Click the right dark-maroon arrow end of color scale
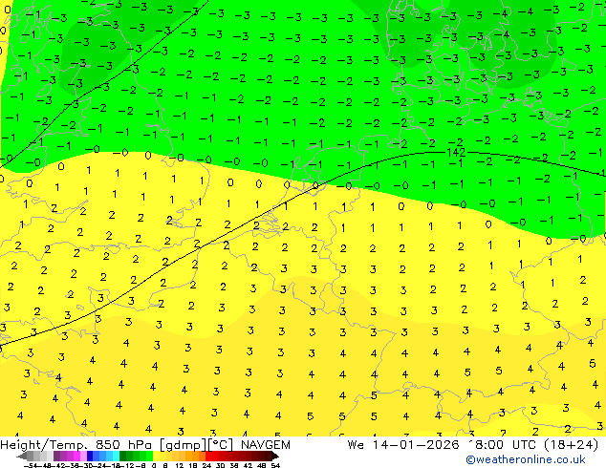Screen dimensions: 606x468 point(275,456)
